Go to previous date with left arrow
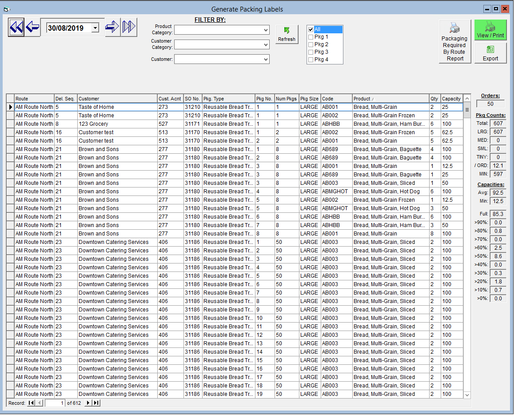The image size is (514, 415). tap(32, 27)
